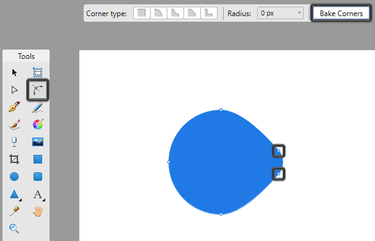This screenshot has width=375, height=241.
Task: Select the left node of the shape
Action: [169, 162]
